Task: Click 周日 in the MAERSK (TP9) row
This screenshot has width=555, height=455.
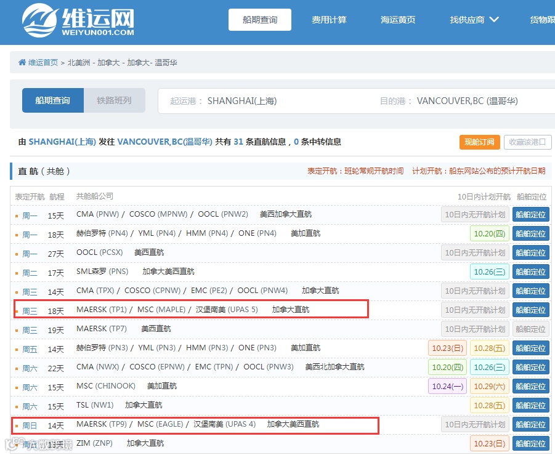Action: 30,426
